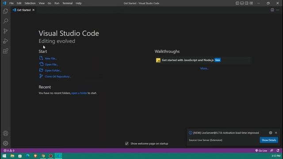Toggle secondary side bar layout icon
The image size is (283, 159).
click(247, 3)
